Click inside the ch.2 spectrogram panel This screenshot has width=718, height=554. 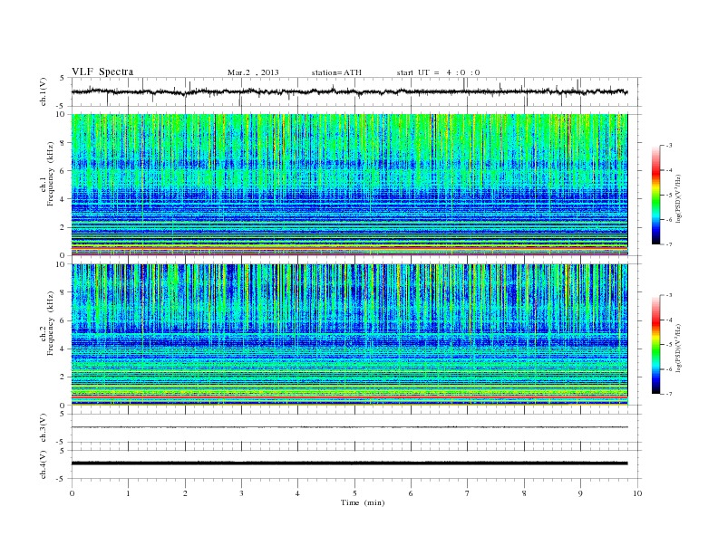click(349, 334)
